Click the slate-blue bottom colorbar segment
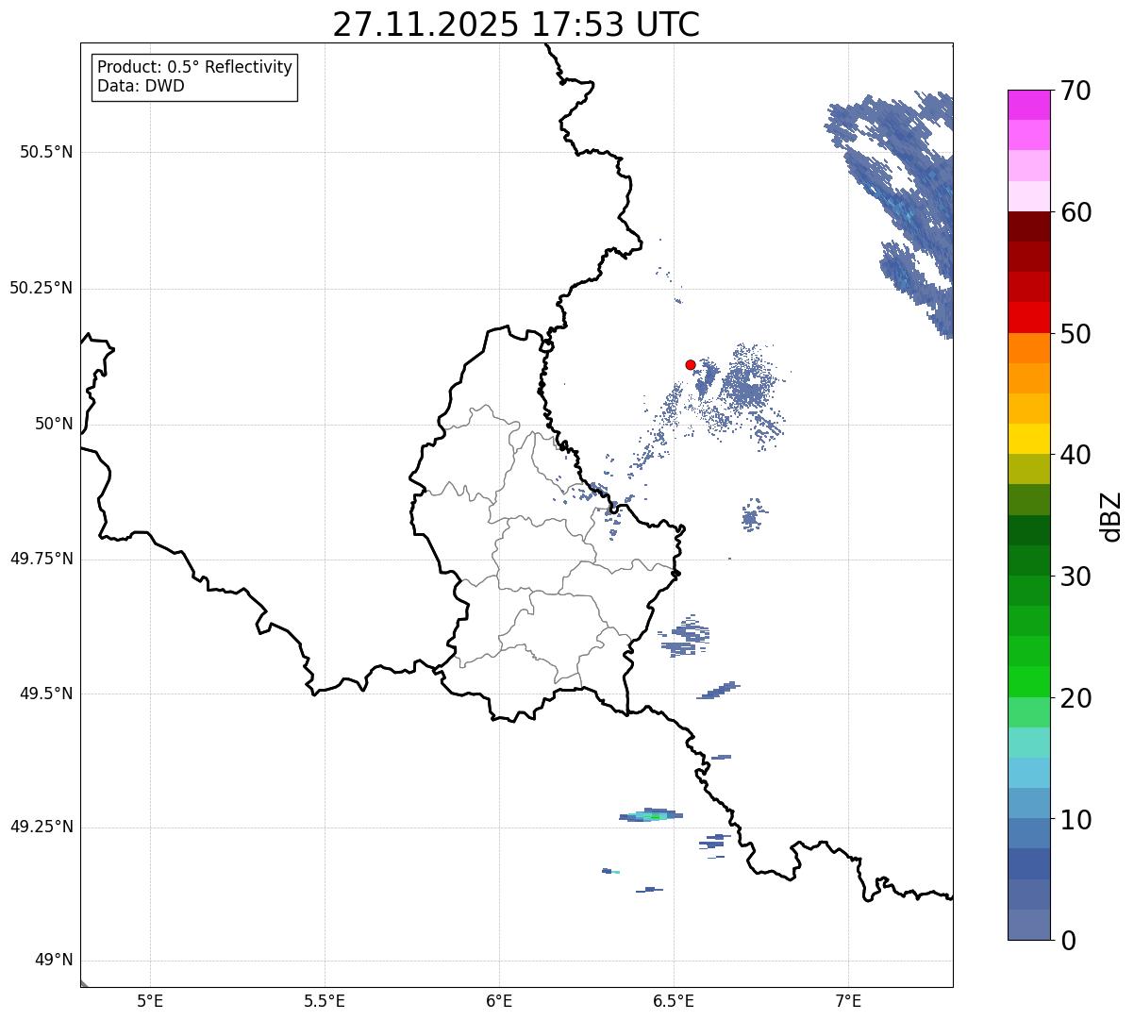The height and width of the screenshot is (1020, 1134). pos(1029,925)
